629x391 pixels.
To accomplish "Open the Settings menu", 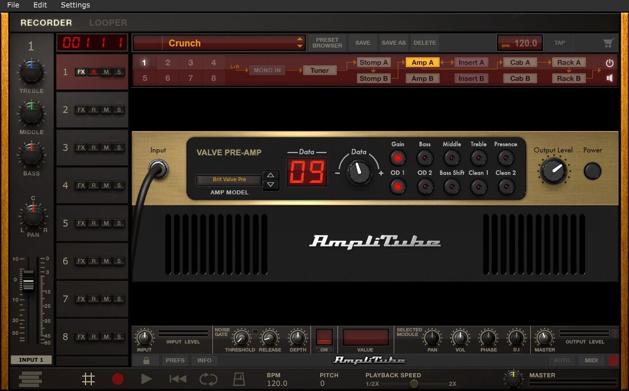I will coord(75,5).
